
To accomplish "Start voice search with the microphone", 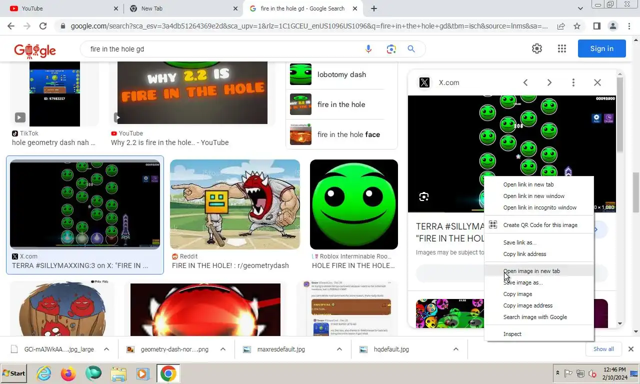I will pyautogui.click(x=368, y=49).
